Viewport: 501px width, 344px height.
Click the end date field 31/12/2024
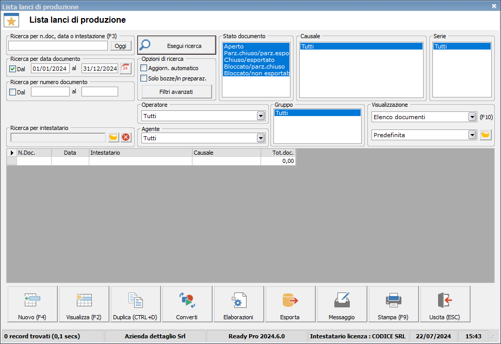[100, 69]
